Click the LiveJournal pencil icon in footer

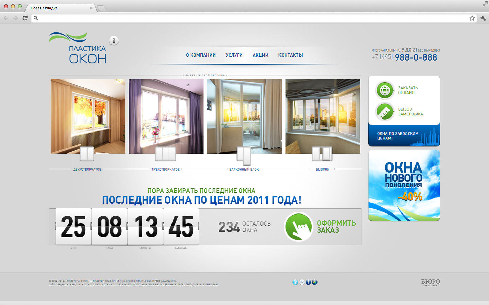(302, 282)
